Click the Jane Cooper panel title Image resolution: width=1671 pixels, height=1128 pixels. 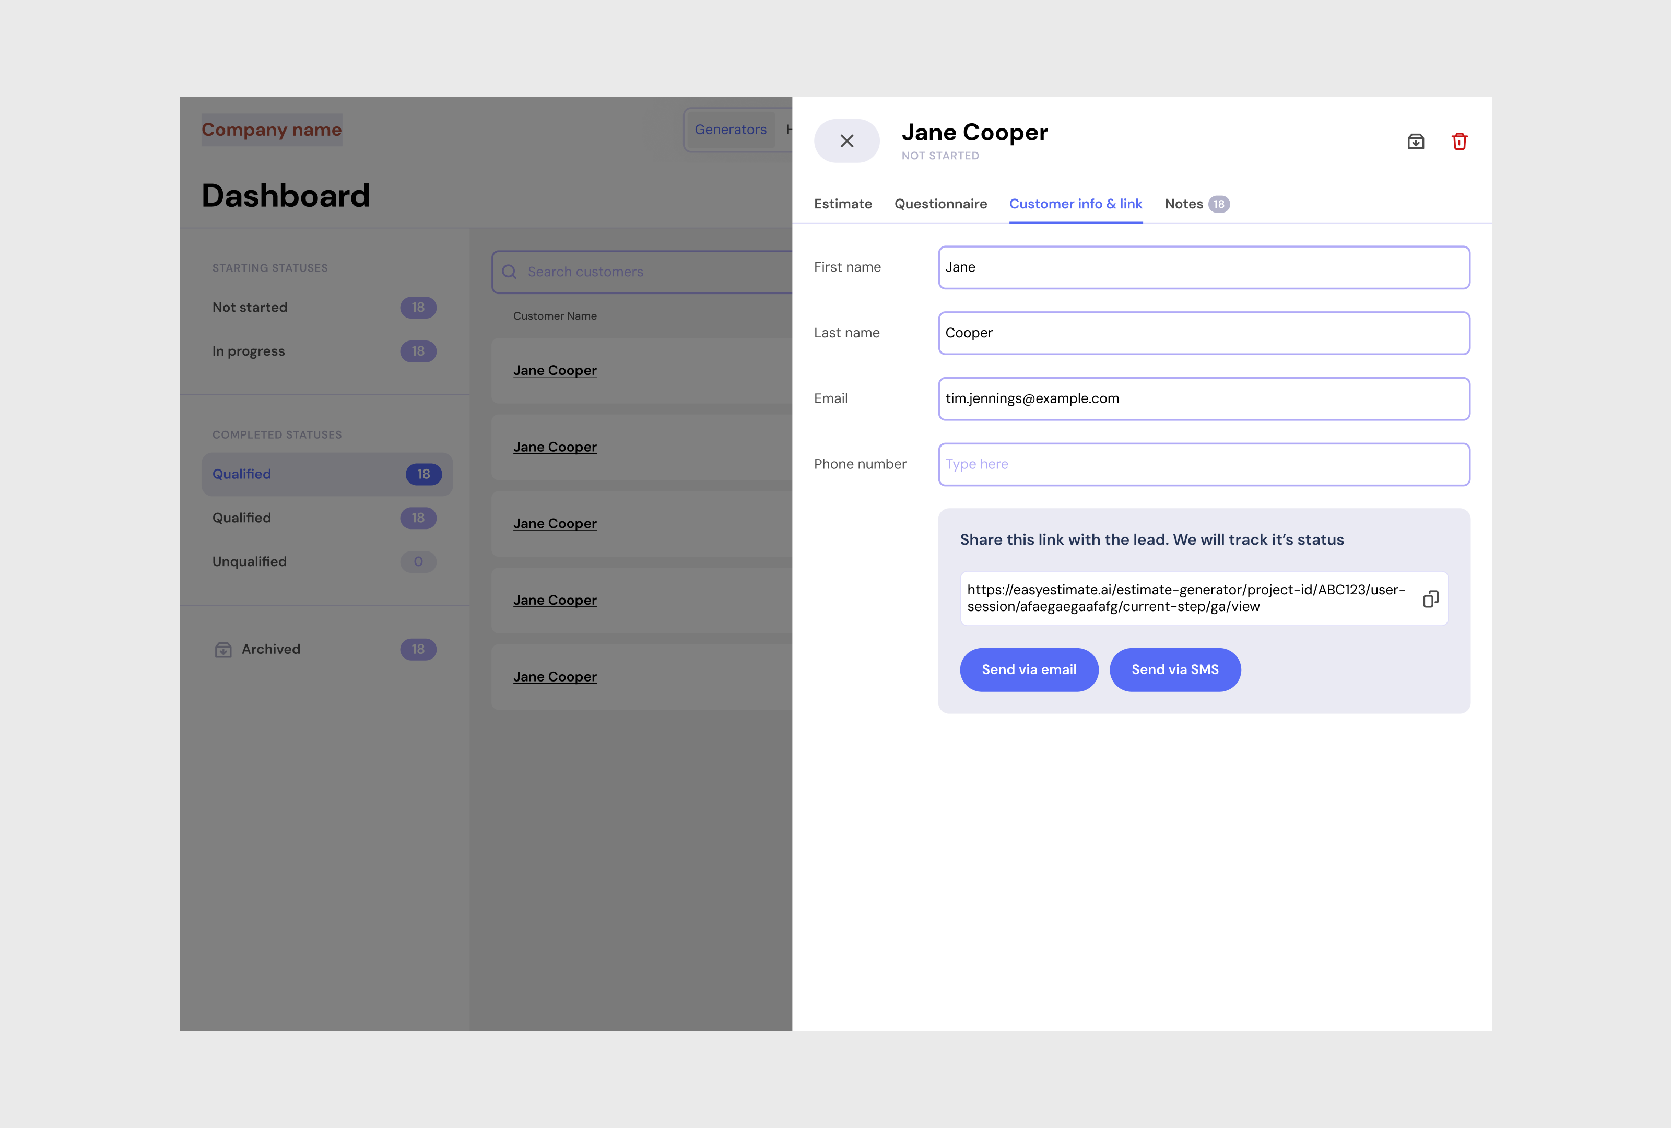974,132
